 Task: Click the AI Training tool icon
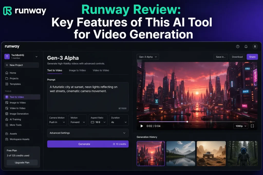7,119
